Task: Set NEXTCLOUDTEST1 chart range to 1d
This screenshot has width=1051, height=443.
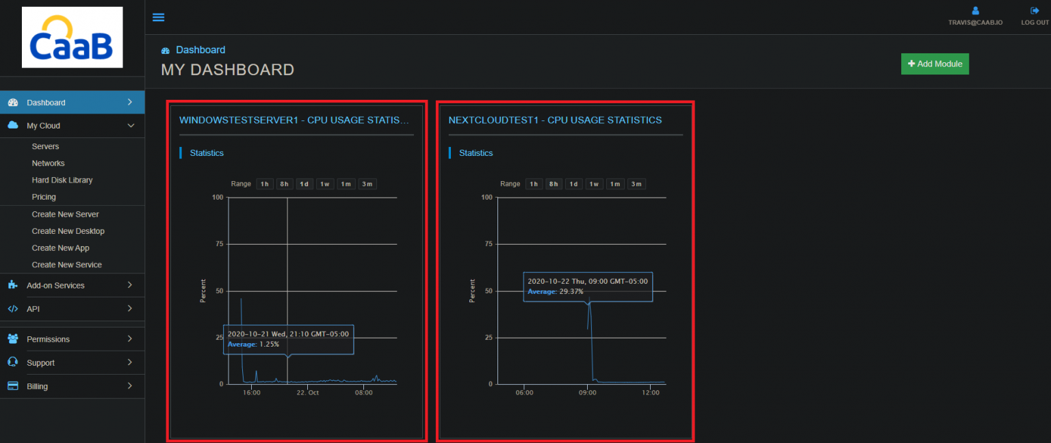Action: click(573, 184)
